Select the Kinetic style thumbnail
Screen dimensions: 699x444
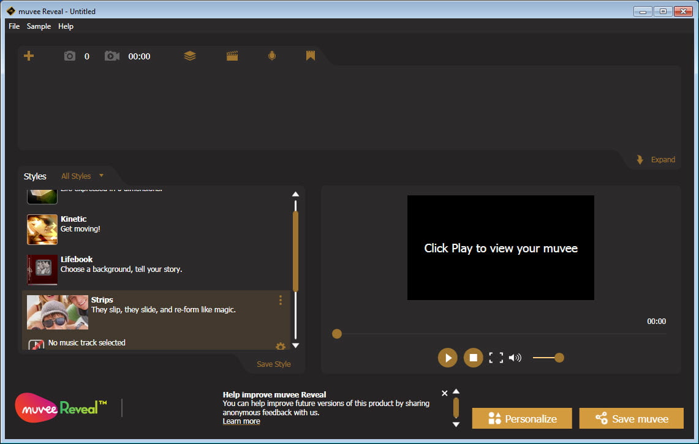pos(42,230)
